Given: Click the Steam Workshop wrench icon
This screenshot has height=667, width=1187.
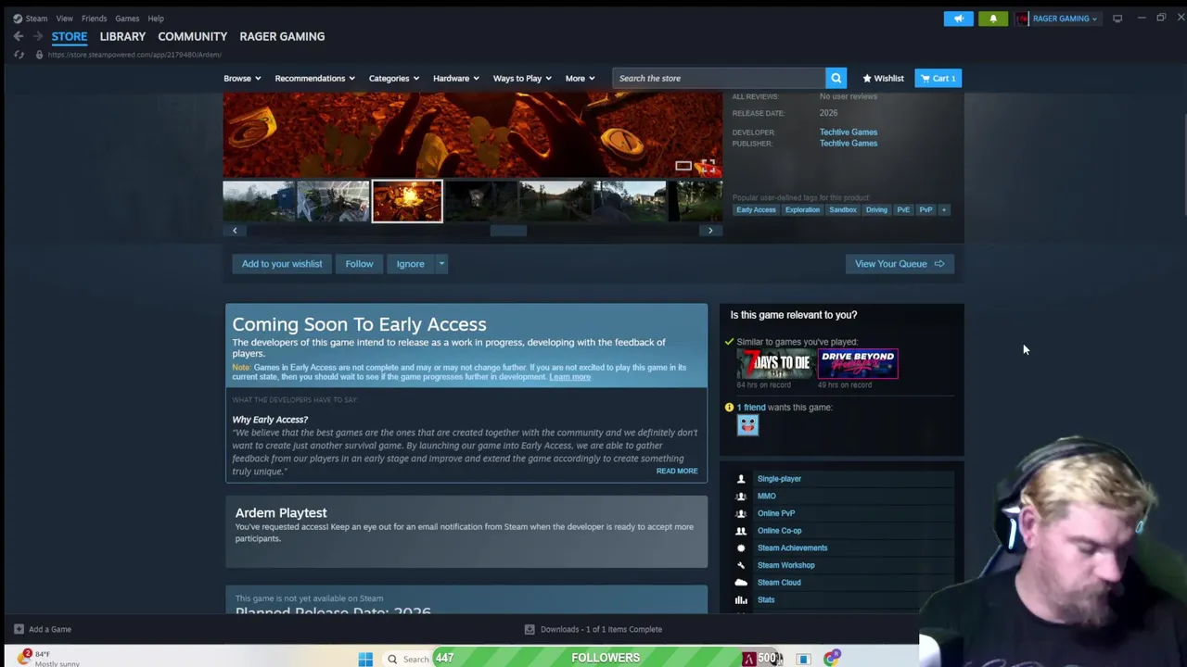Looking at the screenshot, I should 740,565.
